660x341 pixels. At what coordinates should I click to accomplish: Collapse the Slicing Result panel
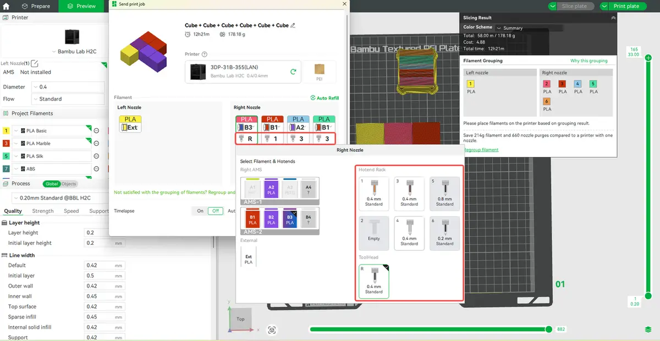613,18
